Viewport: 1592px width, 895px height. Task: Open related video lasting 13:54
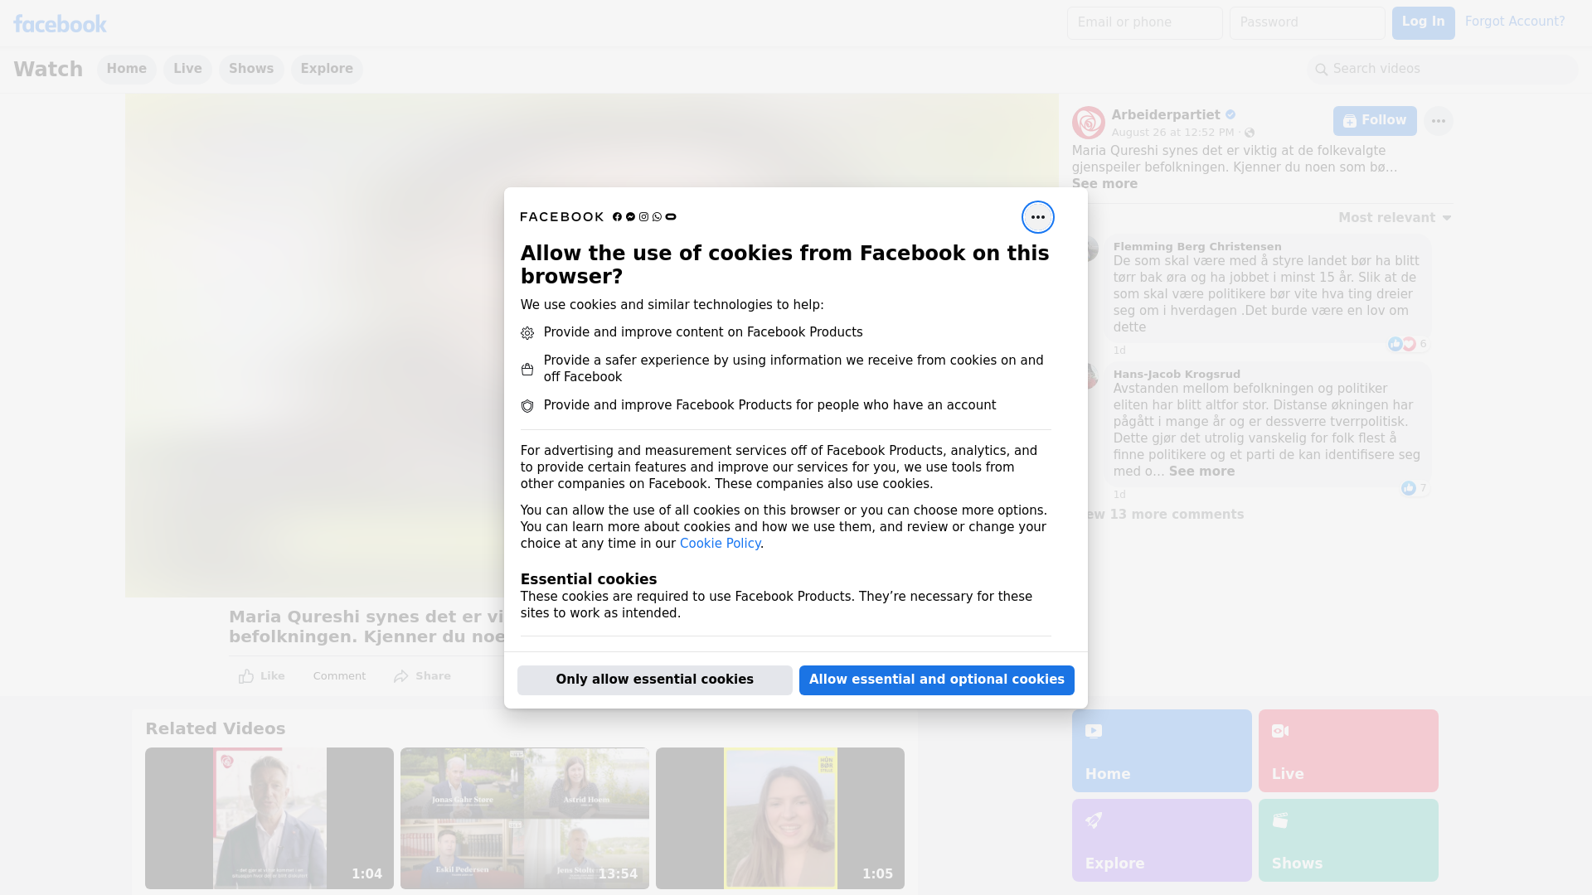(x=525, y=819)
